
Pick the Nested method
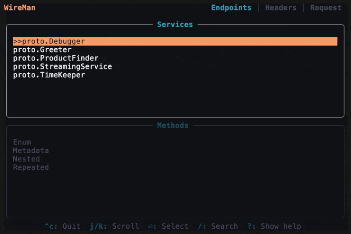tap(26, 159)
